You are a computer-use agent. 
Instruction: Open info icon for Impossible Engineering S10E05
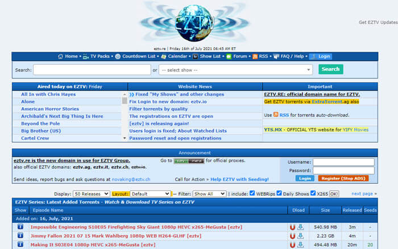point(20,227)
